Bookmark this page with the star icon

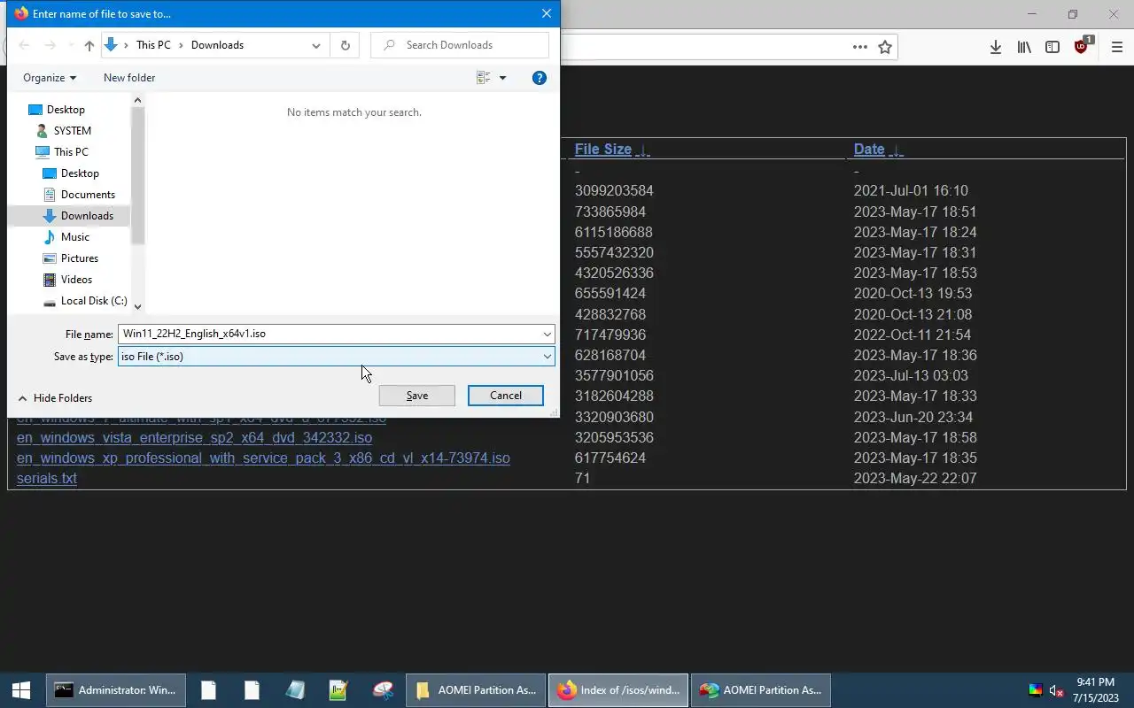[884, 47]
